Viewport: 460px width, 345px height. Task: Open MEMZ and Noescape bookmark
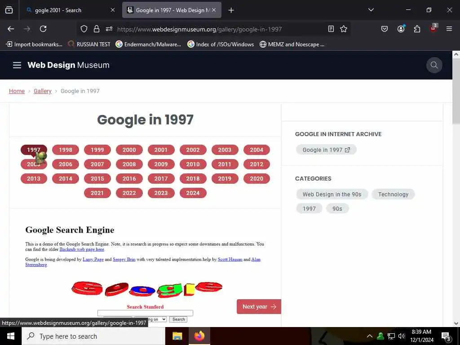292,44
